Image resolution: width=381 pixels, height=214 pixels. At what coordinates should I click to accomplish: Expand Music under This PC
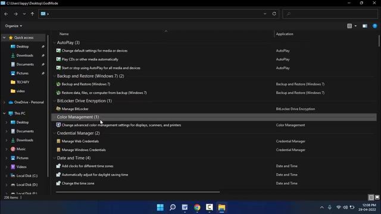pos(7,149)
